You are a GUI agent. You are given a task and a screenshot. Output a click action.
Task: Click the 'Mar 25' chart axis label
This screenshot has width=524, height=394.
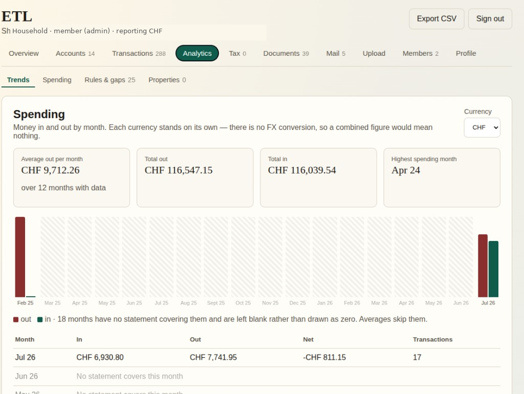(53, 303)
